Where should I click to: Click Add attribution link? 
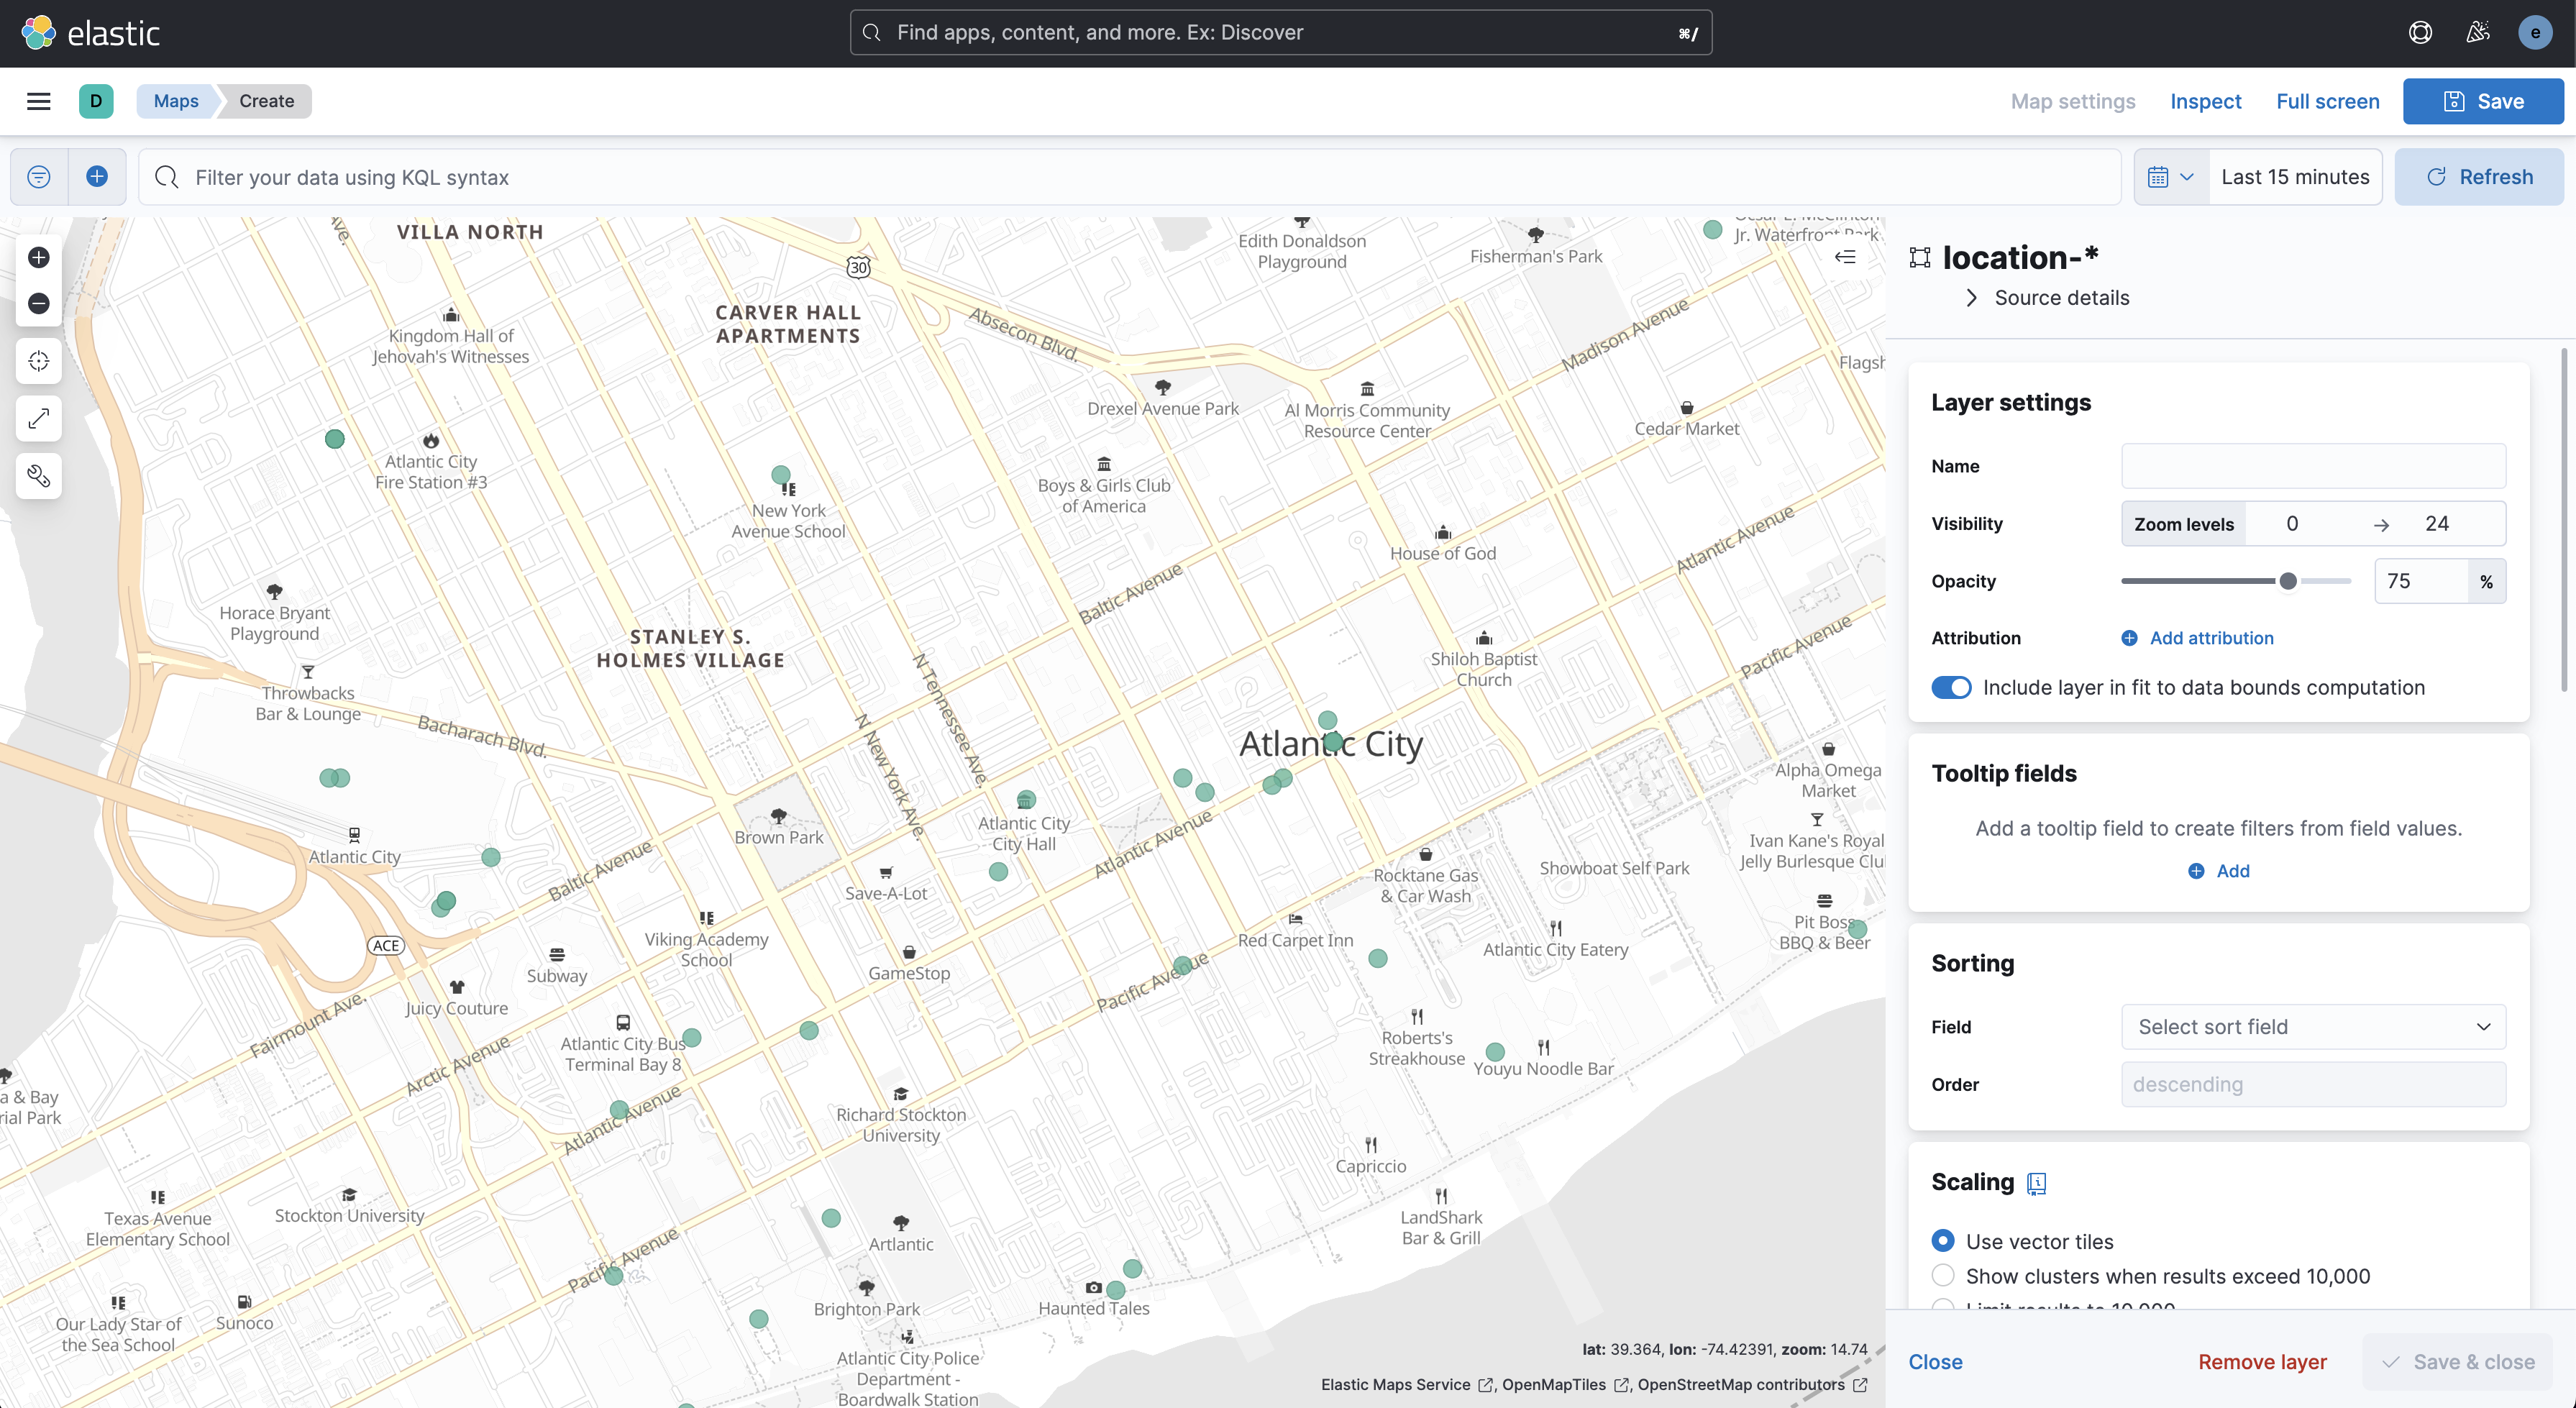[x=2197, y=638]
